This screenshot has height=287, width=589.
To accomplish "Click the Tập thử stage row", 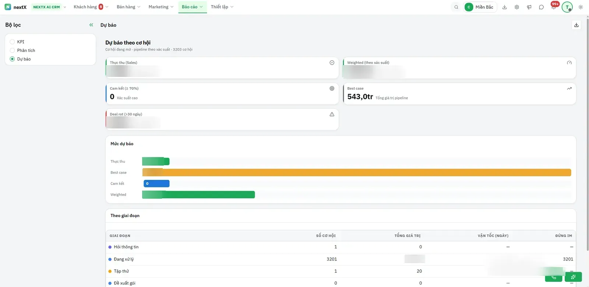I will click(341, 271).
